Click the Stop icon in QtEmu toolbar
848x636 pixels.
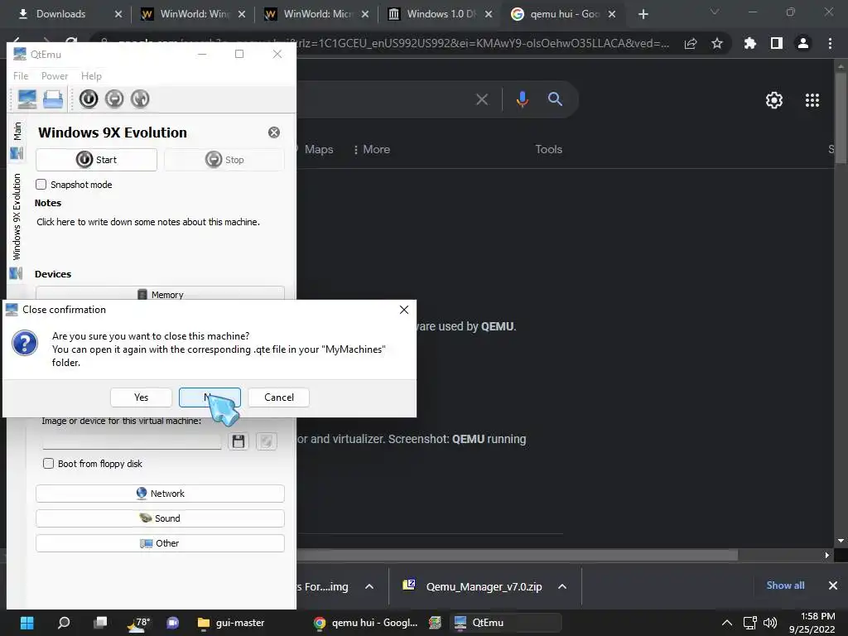click(114, 99)
